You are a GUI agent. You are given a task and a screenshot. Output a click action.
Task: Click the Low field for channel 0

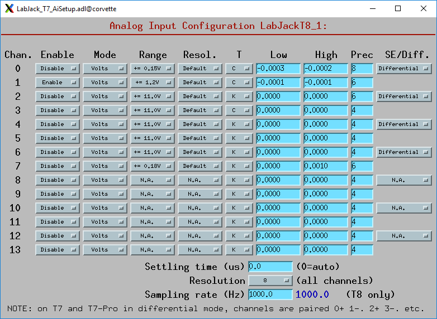pos(278,69)
